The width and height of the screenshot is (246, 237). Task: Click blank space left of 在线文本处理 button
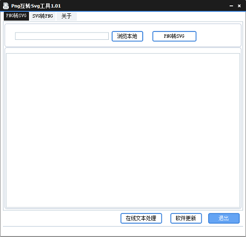tap(61, 218)
